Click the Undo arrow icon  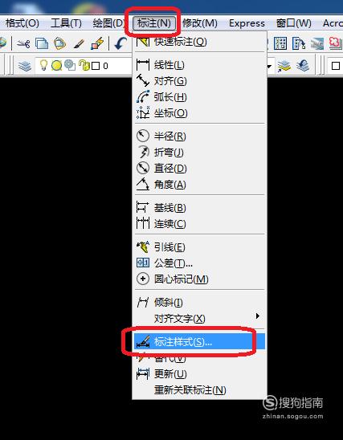click(120, 43)
